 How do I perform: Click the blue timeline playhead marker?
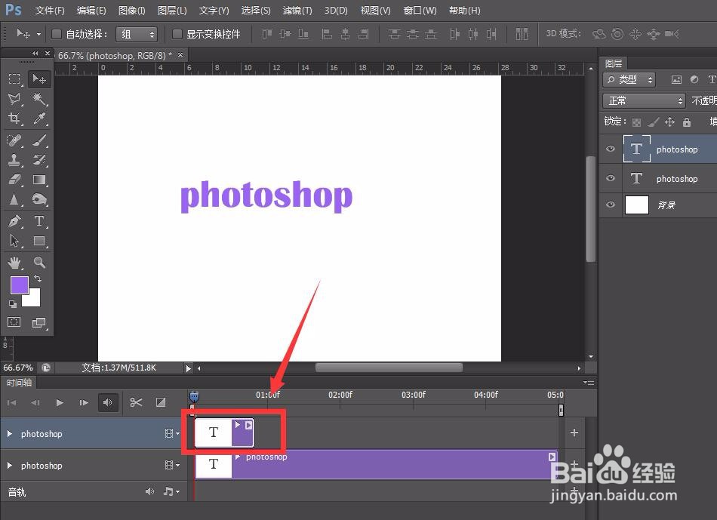tap(194, 396)
